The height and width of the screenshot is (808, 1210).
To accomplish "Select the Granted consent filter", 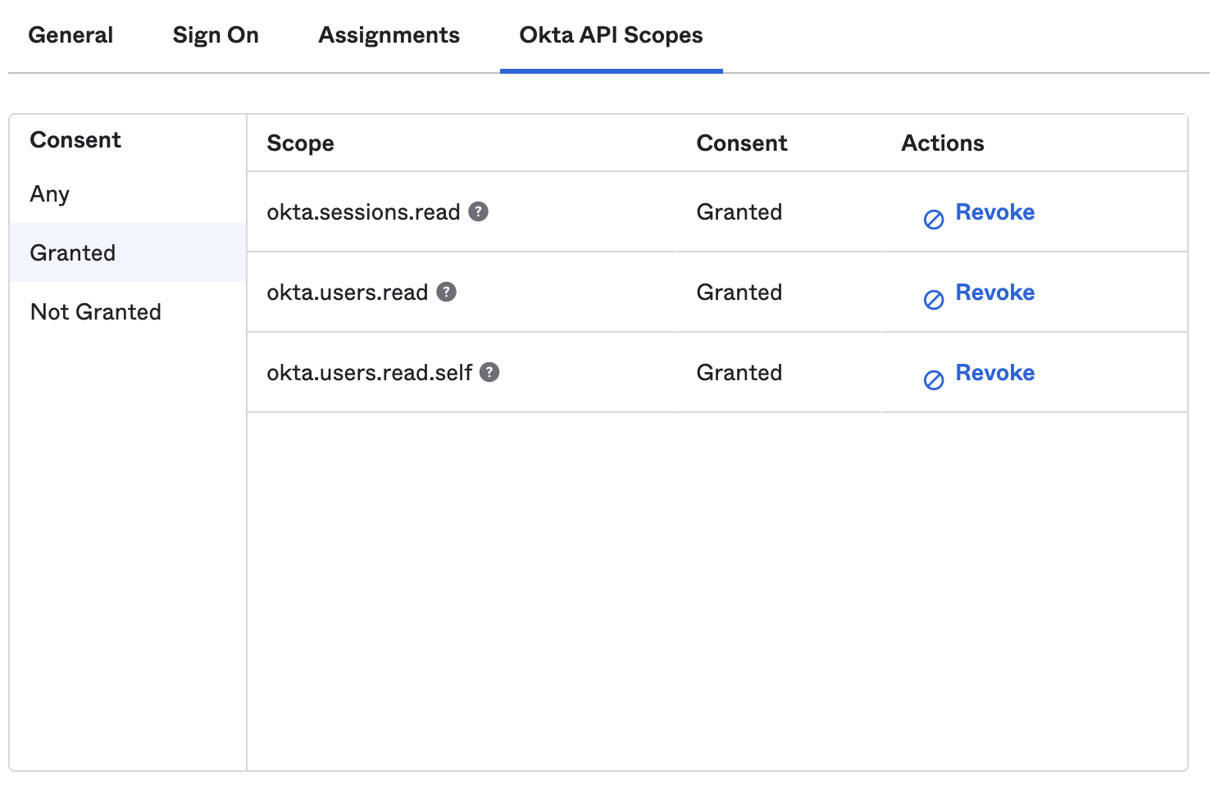I will [73, 253].
